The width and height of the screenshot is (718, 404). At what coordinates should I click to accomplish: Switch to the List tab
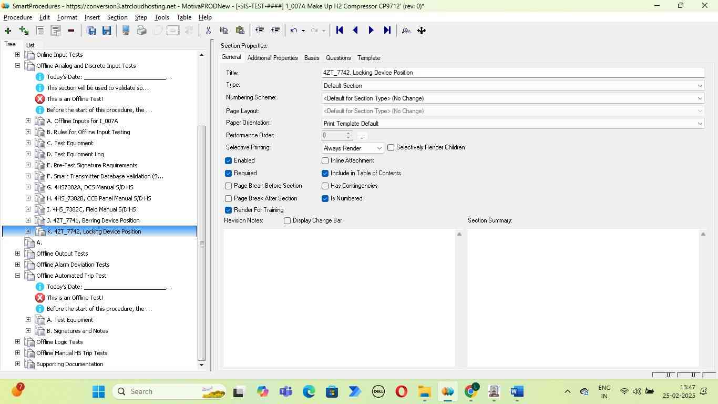pyautogui.click(x=30, y=45)
